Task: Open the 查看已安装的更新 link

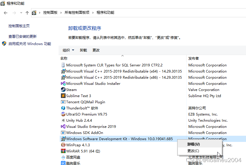Action: point(23,36)
